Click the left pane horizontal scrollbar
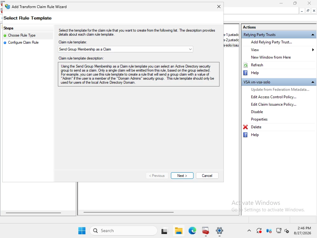The height and width of the screenshot is (238, 317). tap(33, 213)
